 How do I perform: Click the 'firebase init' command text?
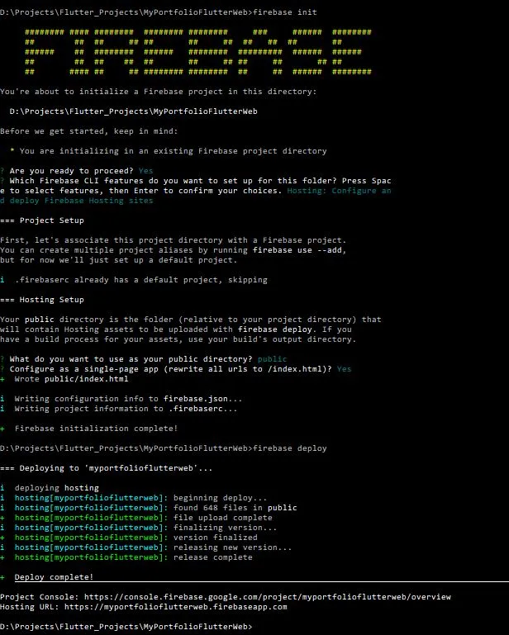tap(285, 12)
